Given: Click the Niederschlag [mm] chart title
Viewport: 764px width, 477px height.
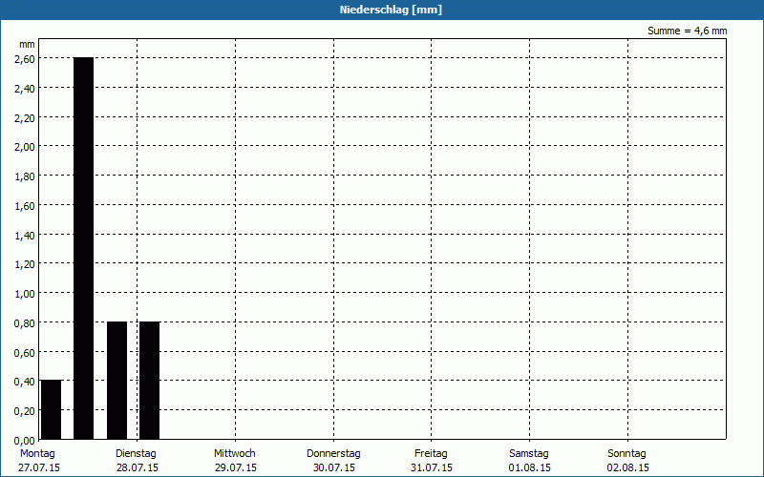Looking at the screenshot, I should click(x=391, y=10).
